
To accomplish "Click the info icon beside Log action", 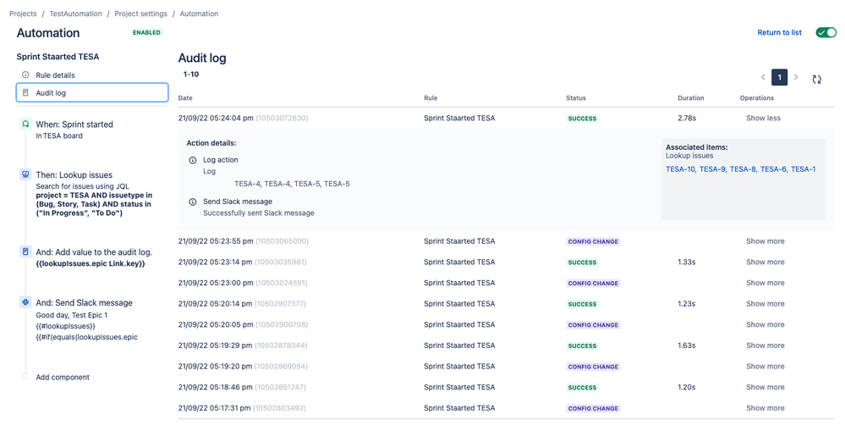I will click(x=192, y=160).
